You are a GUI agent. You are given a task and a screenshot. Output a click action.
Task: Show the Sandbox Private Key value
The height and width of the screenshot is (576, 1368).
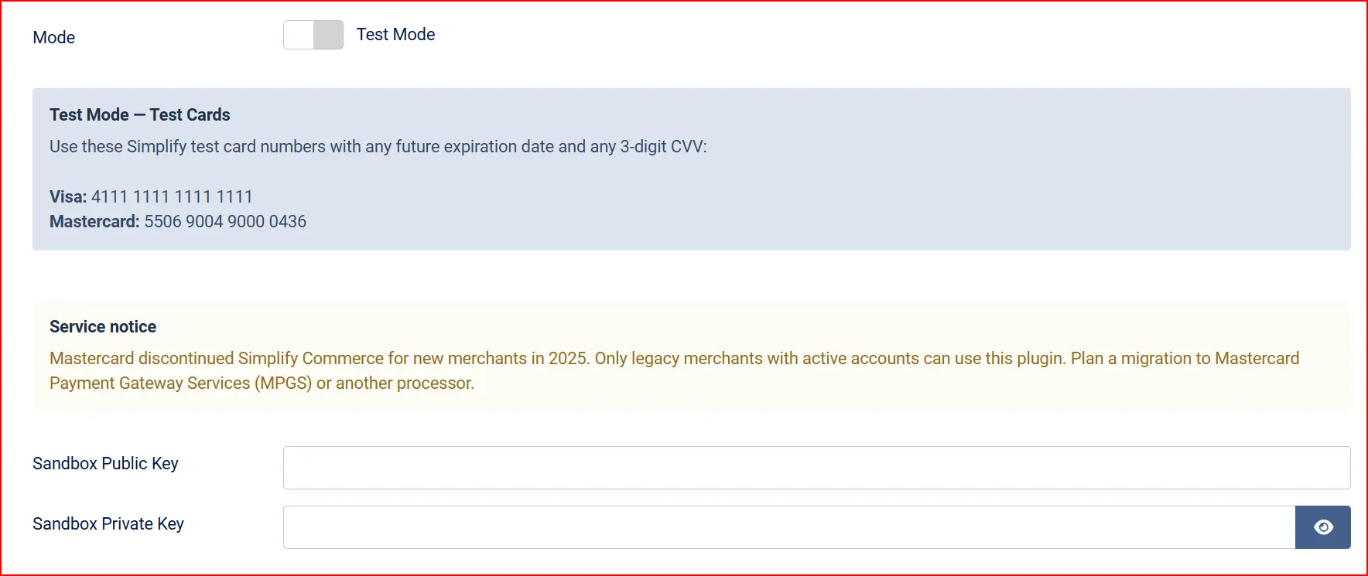[x=1323, y=527]
